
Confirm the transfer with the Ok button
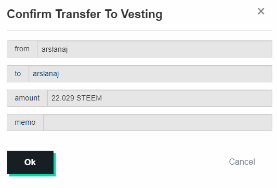click(30, 162)
